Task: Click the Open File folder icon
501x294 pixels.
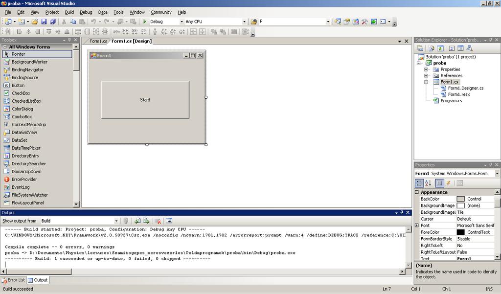Action: click(x=35, y=22)
